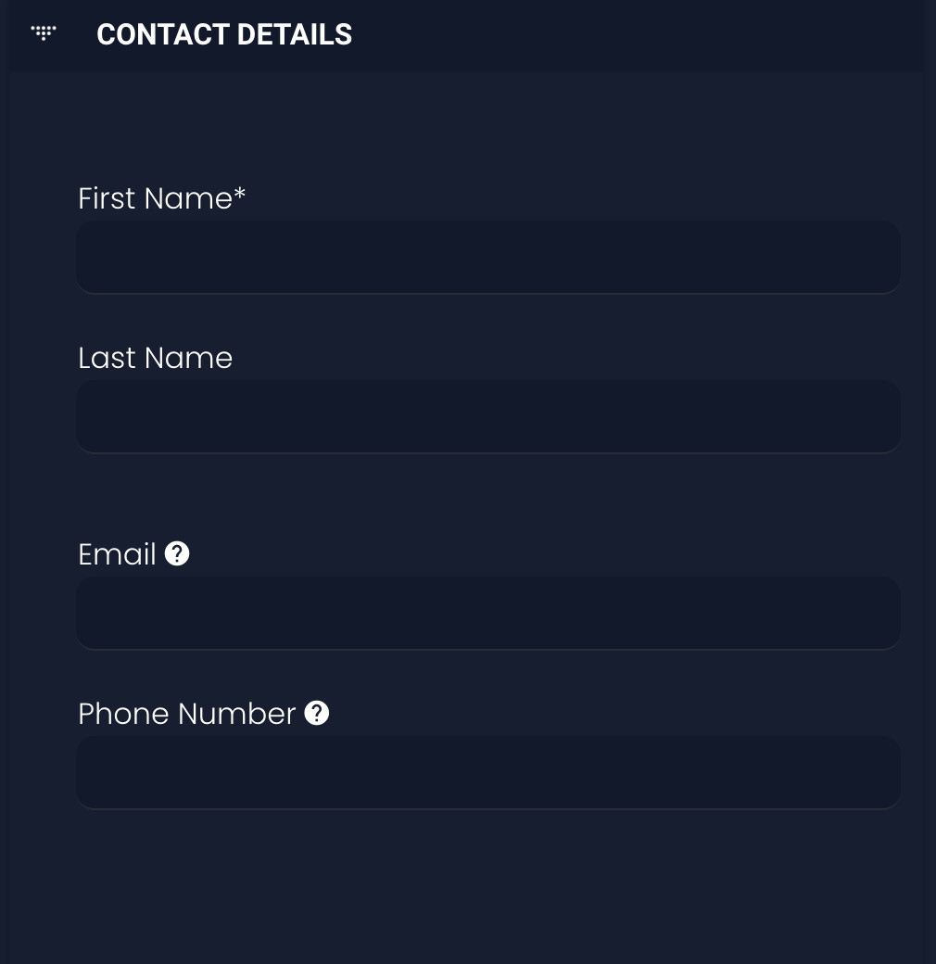
Task: Click the Email label text
Action: (117, 554)
